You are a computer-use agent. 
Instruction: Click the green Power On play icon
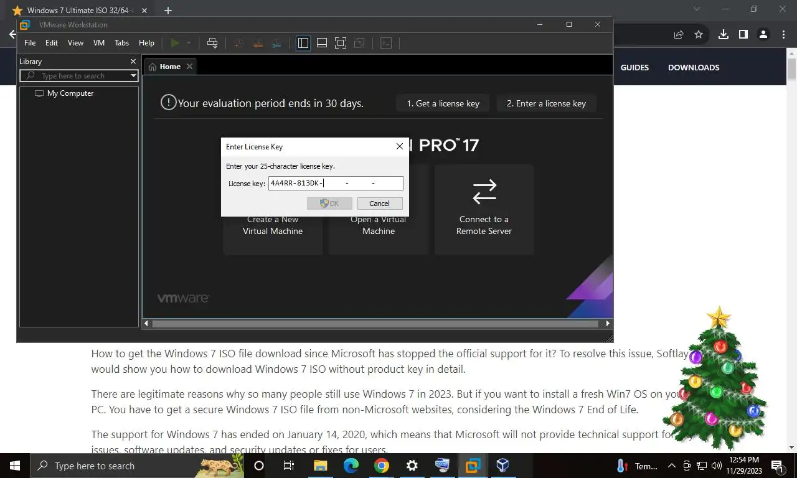(x=175, y=43)
